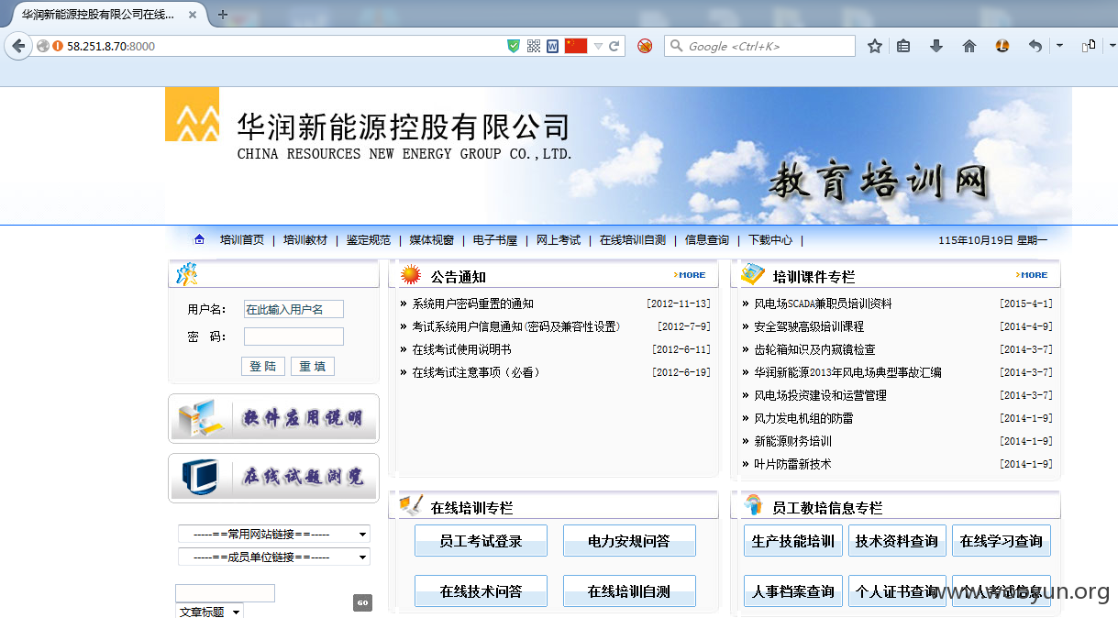Open 媒体视窗 navigation item
Screen dimensions: 1118x618
pos(432,240)
